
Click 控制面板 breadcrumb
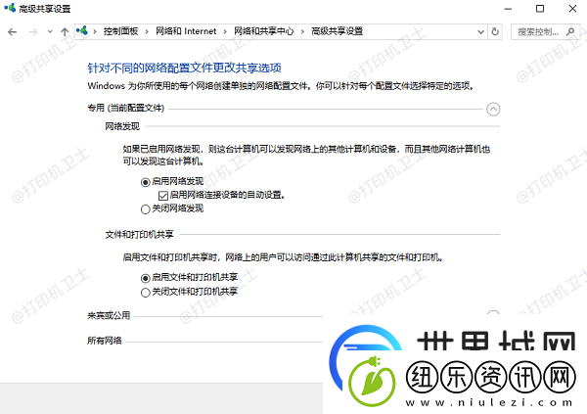120,31
